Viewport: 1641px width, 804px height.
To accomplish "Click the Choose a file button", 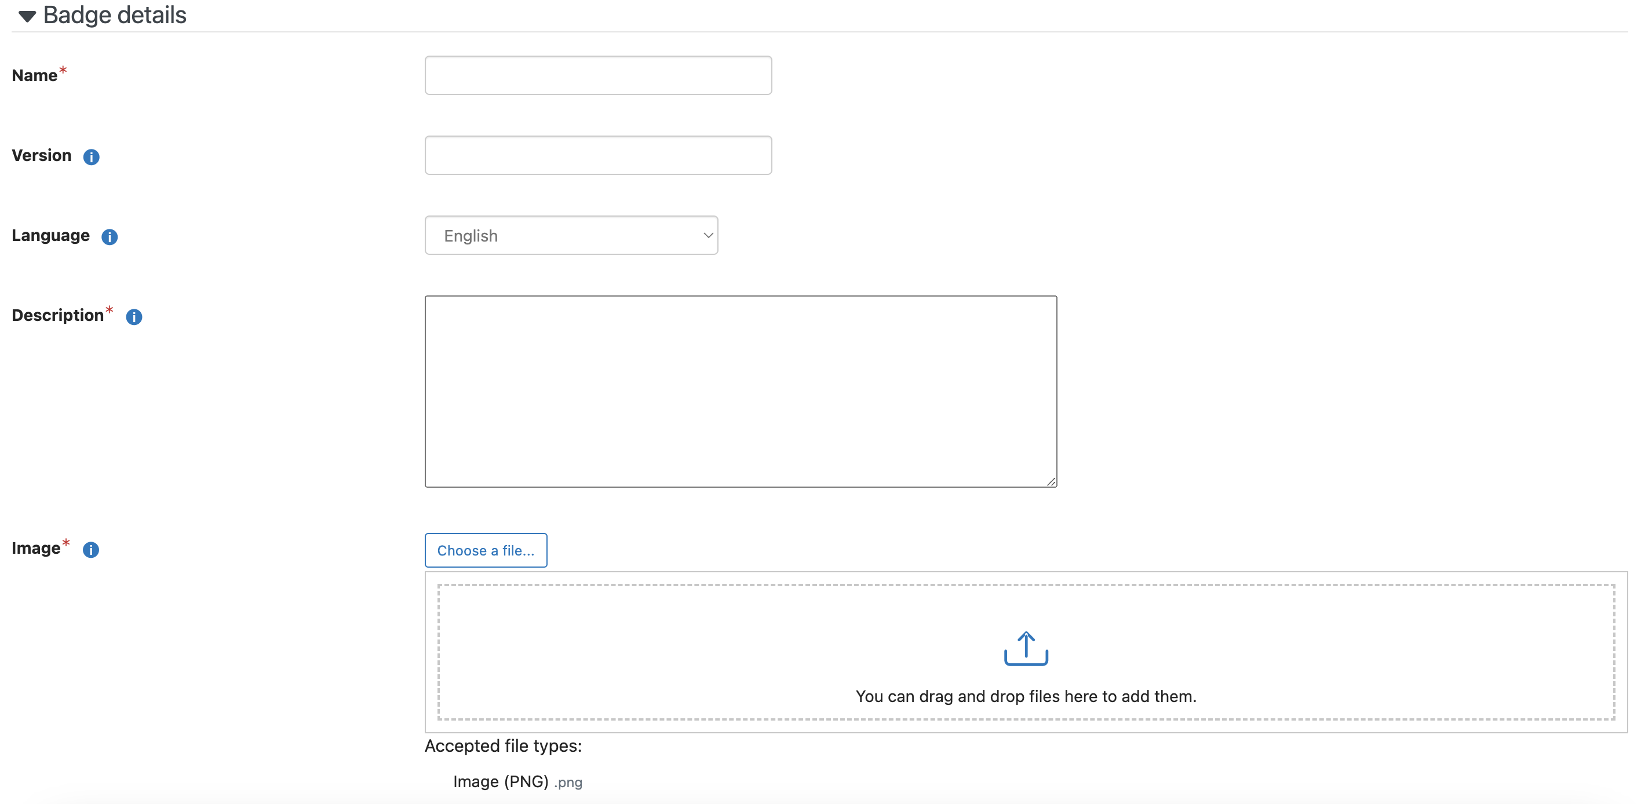I will (x=486, y=551).
